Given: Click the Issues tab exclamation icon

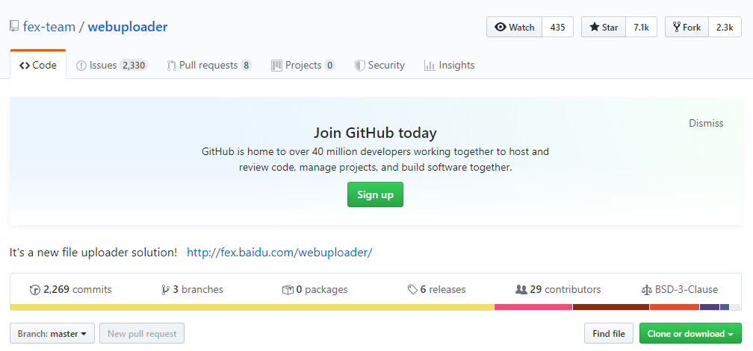Looking at the screenshot, I should [81, 66].
